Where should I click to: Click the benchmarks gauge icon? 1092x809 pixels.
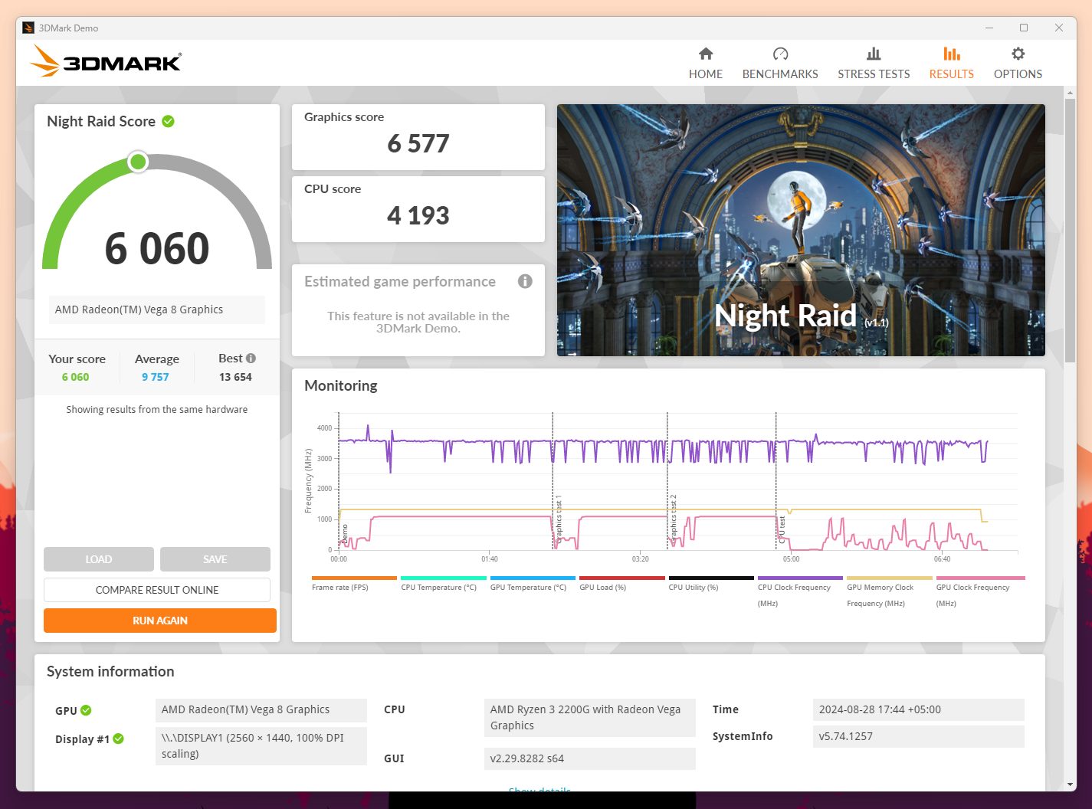[x=780, y=54]
